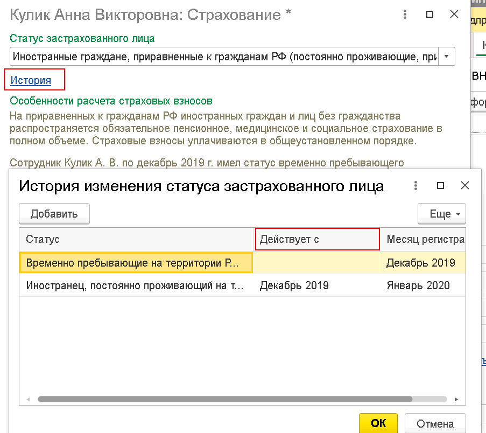Viewport: 486px width, 433px height.
Task: Click the Месяц регистрации column header
Action: [x=423, y=239]
